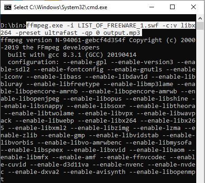Click the --enable-libvpx flag

(105, 113)
